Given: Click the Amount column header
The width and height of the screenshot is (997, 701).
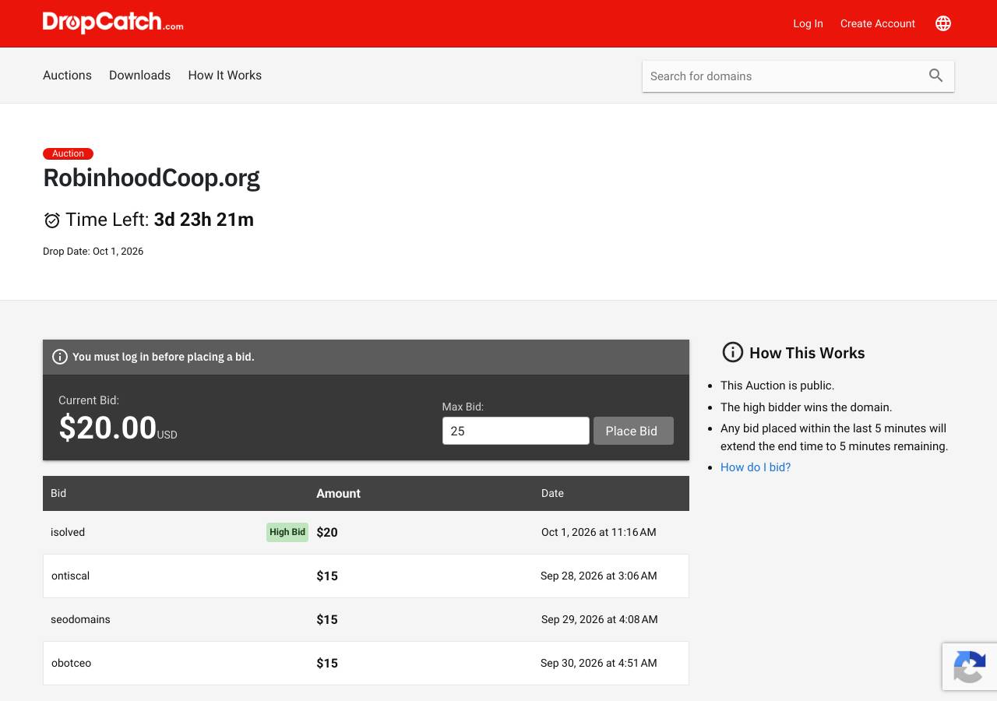Looking at the screenshot, I should coord(338,493).
